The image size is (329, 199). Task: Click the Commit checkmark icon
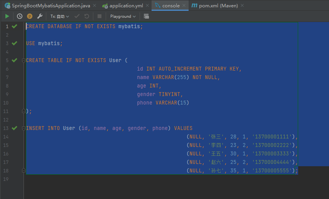[x=77, y=16]
